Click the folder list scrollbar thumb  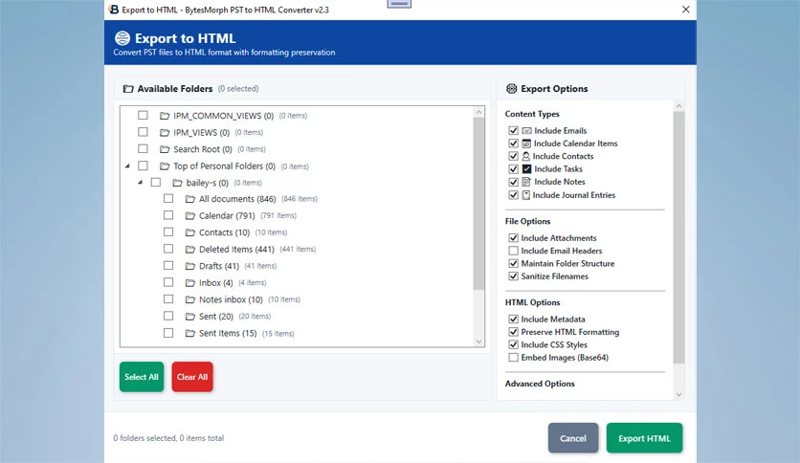coord(478,204)
